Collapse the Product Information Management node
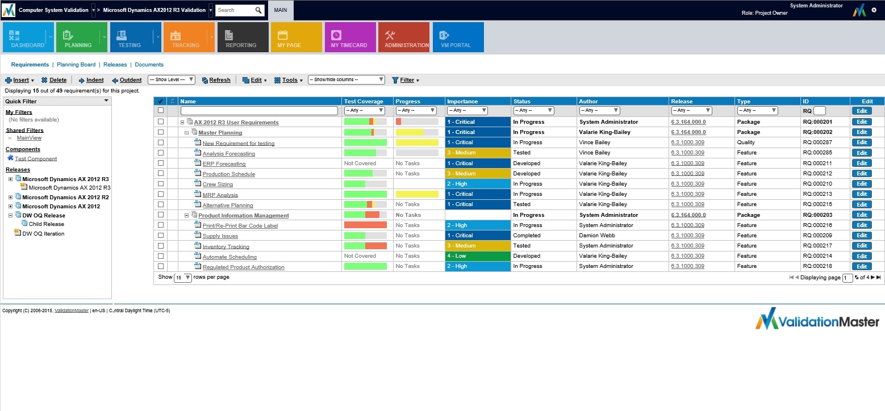 [x=186, y=215]
